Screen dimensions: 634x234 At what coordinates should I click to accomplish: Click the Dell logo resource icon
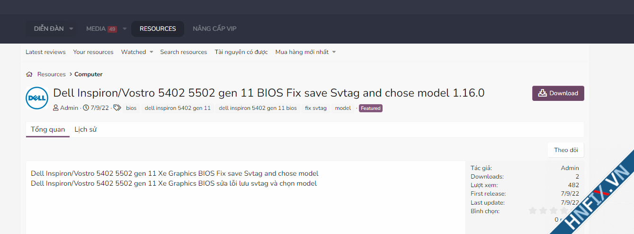click(x=37, y=99)
